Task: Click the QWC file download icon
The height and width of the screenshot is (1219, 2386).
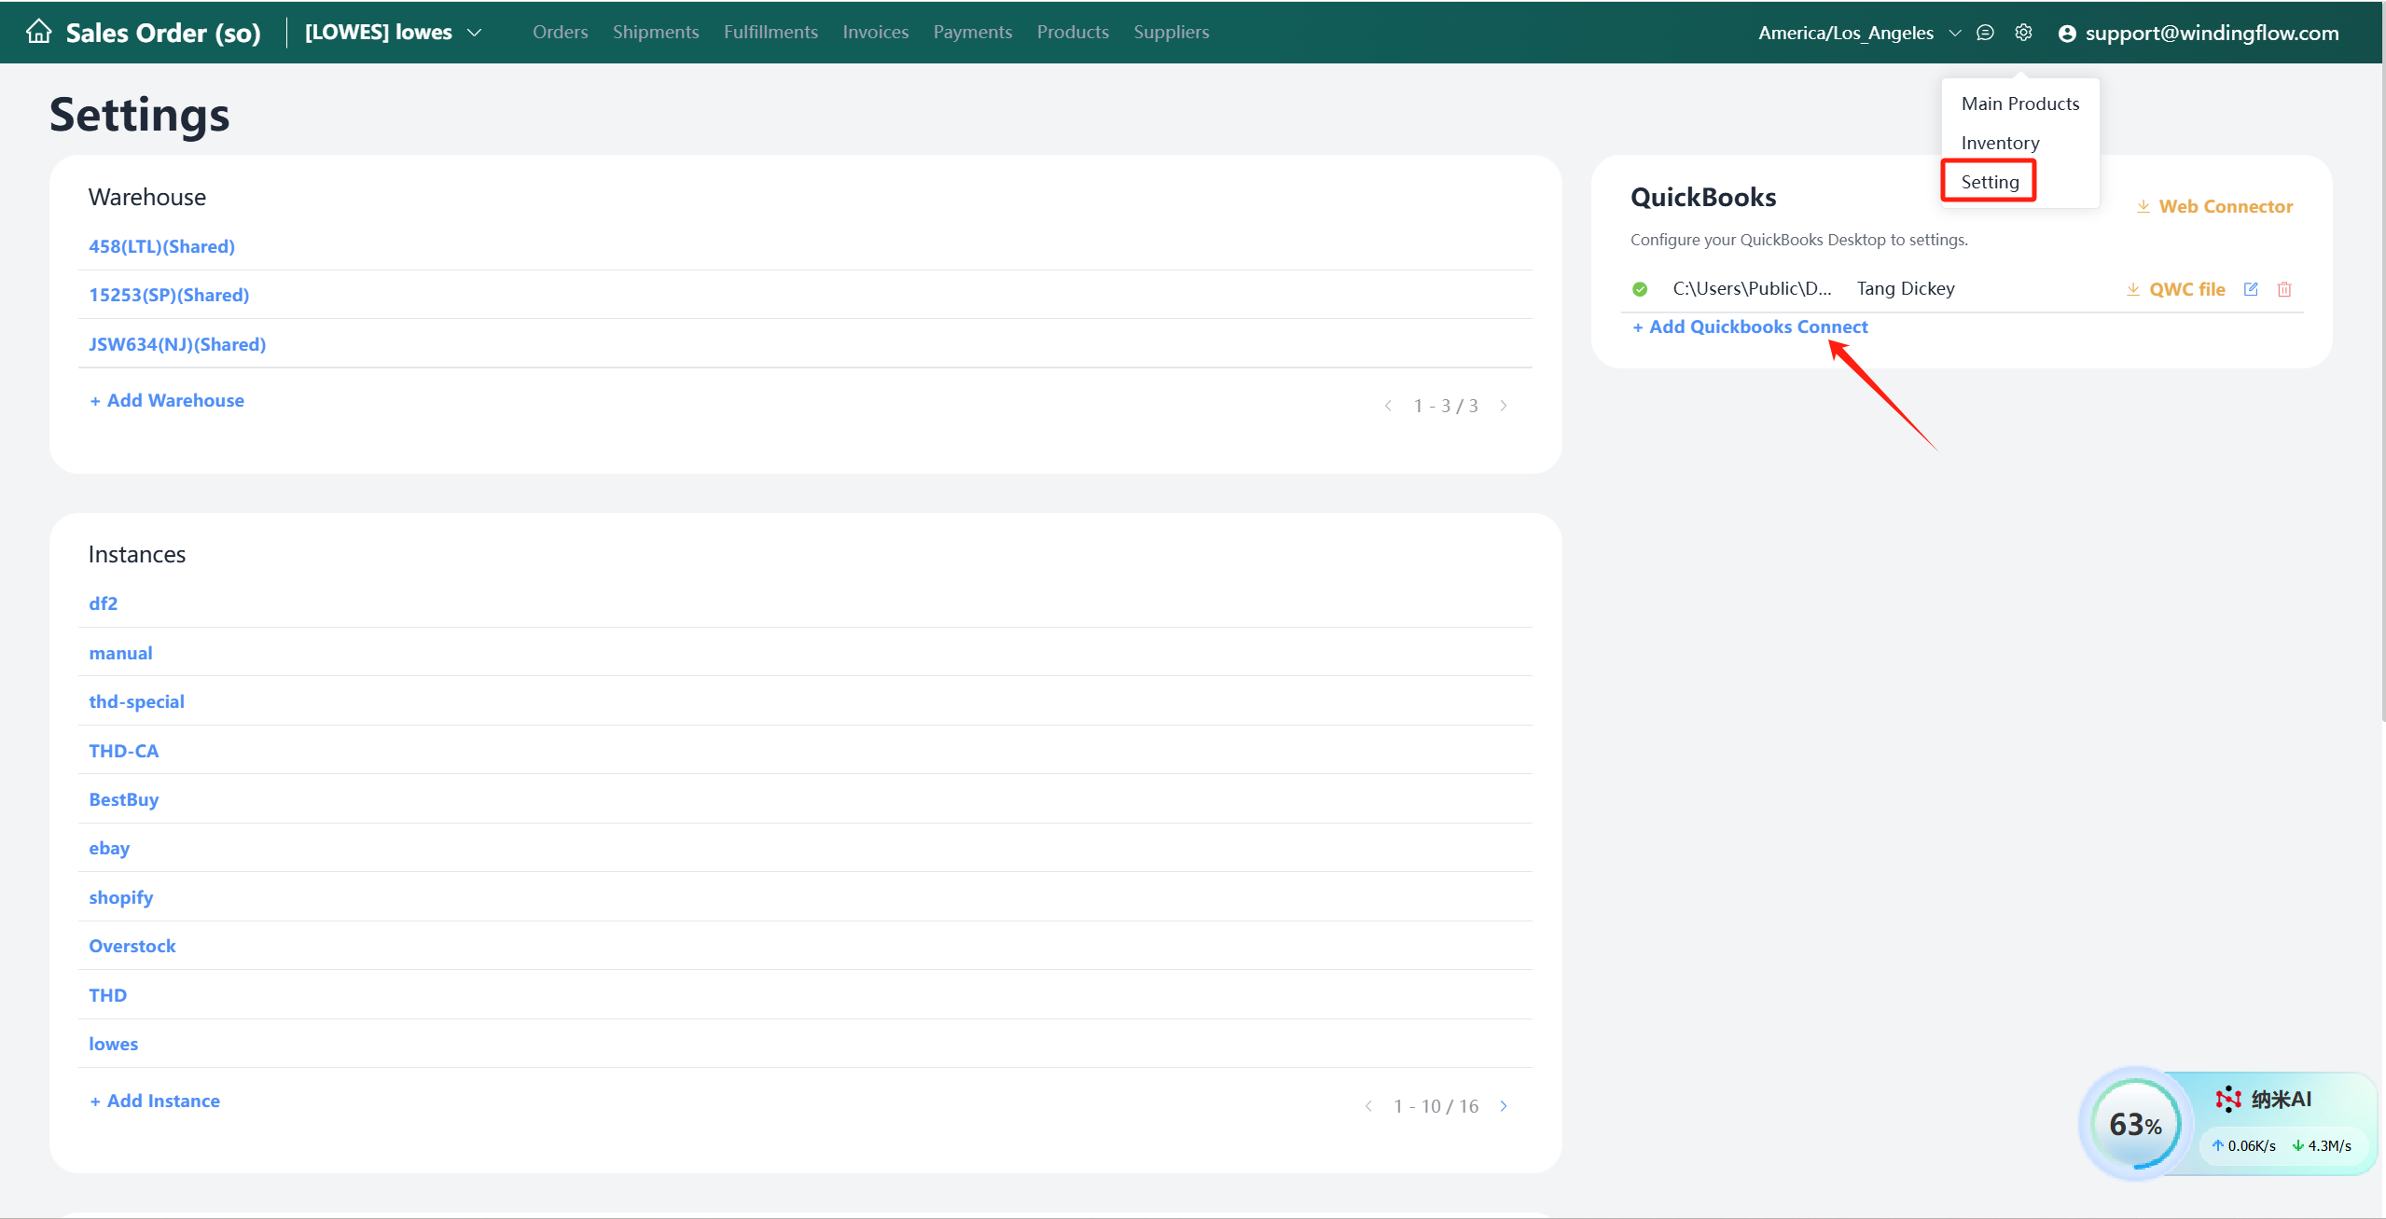Action: (x=2133, y=289)
